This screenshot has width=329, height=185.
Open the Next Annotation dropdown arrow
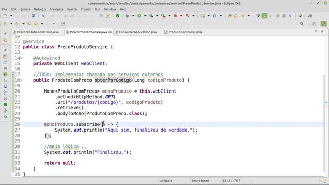tap(11, 24)
